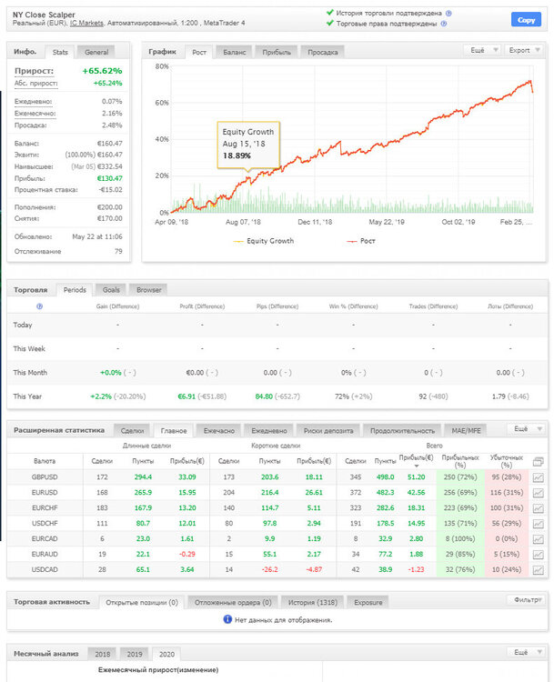This screenshot has width=554, height=682.
Task: Click the -4.87 short profit cell
Action: point(313,569)
